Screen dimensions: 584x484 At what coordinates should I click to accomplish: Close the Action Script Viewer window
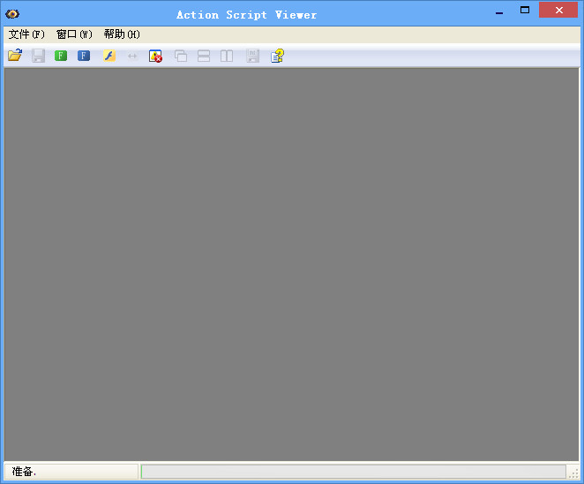pyautogui.click(x=558, y=10)
